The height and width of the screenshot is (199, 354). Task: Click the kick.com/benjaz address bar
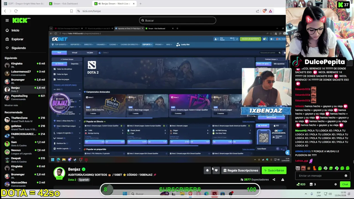coord(92,11)
